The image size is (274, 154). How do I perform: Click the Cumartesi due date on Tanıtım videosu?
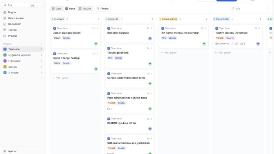[x=222, y=44]
